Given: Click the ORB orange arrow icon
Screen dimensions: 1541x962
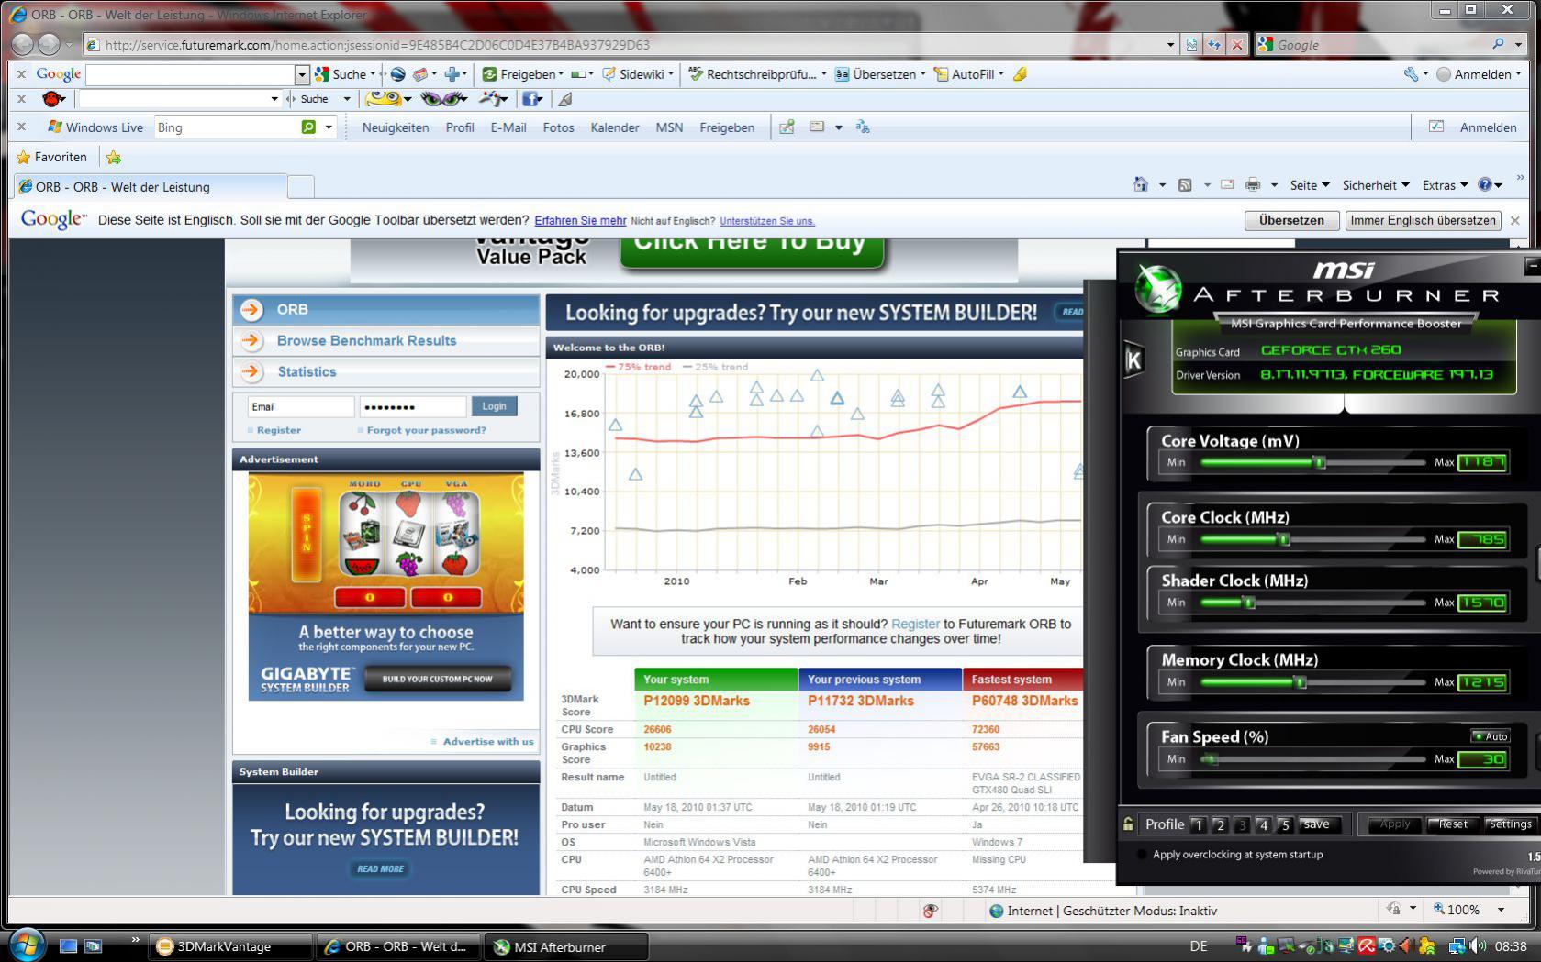Looking at the screenshot, I should [x=251, y=310].
